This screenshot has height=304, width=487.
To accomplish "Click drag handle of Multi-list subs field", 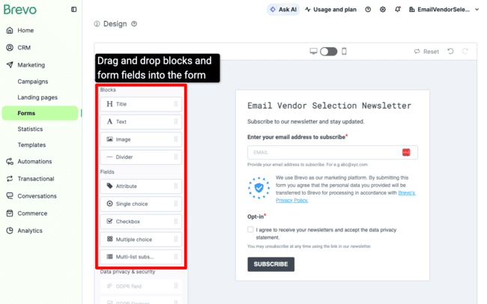I will (176, 257).
